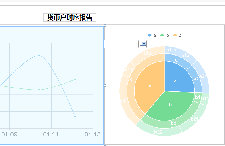
Task: Click the empty combo box input field
Action: [x=121, y=44]
